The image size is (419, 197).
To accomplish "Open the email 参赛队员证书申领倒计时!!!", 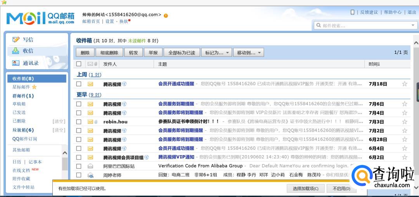I will [189, 122].
